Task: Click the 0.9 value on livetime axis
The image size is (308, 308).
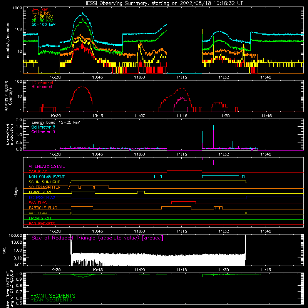Action: pyautogui.click(x=19, y=279)
